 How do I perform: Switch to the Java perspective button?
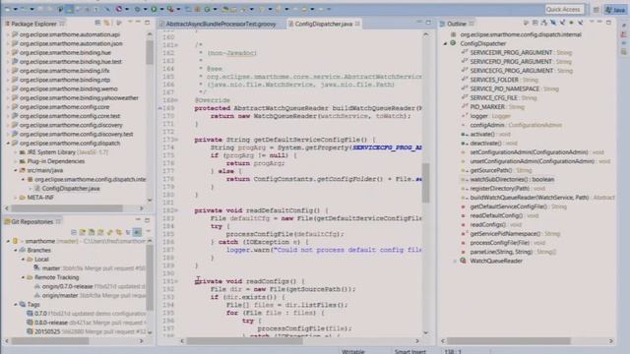tap(615, 9)
